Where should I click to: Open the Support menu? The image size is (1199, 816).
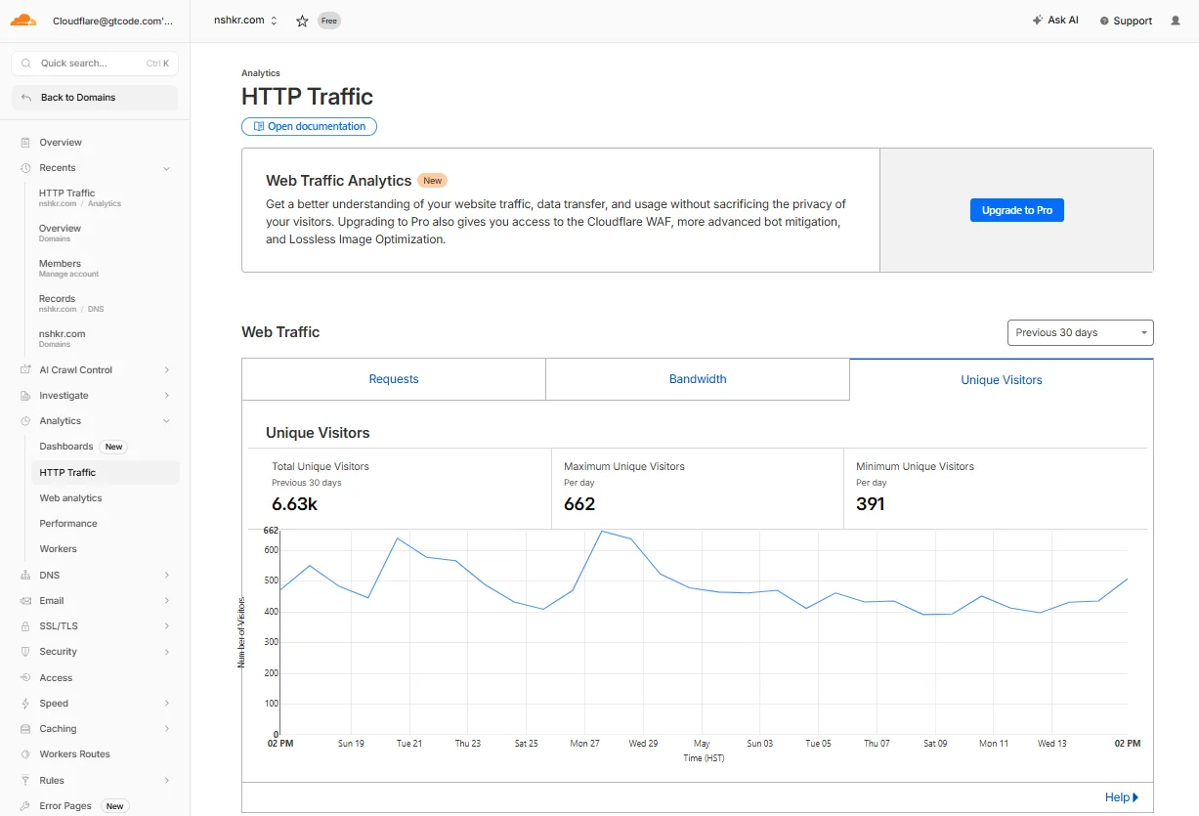coord(1126,21)
